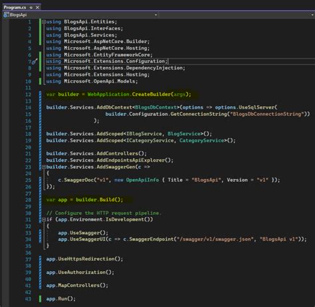Click 'using BlogsApi.Entities;' on line 1
This screenshot has width=315, height=307.
click(82, 22)
